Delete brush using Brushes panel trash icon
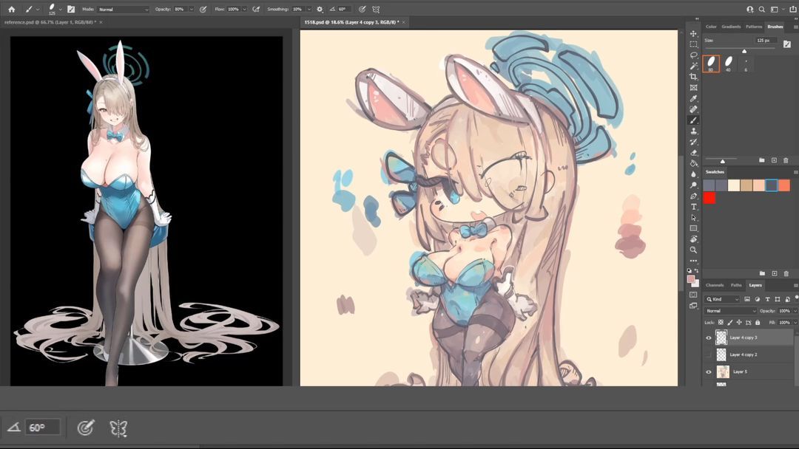799x449 pixels. pyautogui.click(x=786, y=160)
